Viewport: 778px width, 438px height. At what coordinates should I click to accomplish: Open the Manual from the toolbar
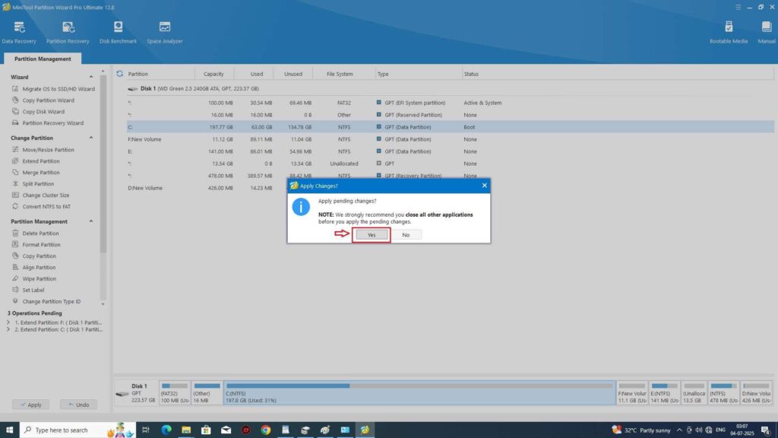[x=766, y=31]
